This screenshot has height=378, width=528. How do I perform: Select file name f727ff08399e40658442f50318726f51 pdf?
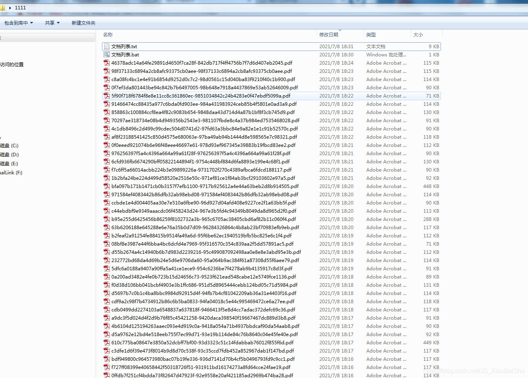coord(201,367)
